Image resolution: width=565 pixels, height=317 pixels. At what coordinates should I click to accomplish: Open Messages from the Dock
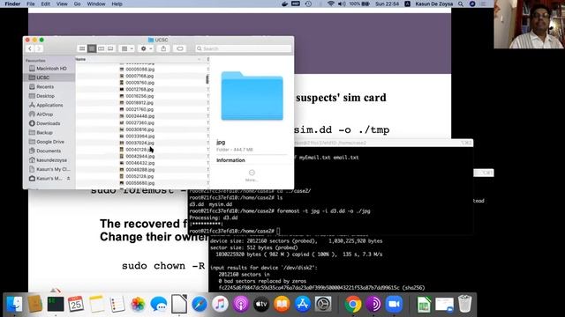[159, 304]
